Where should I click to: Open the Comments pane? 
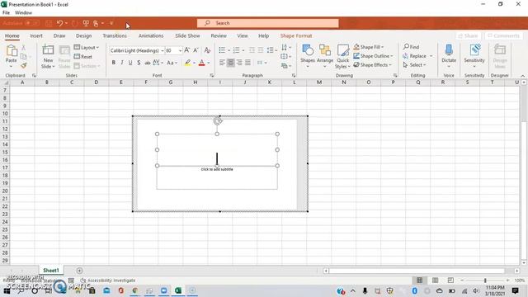503,35
